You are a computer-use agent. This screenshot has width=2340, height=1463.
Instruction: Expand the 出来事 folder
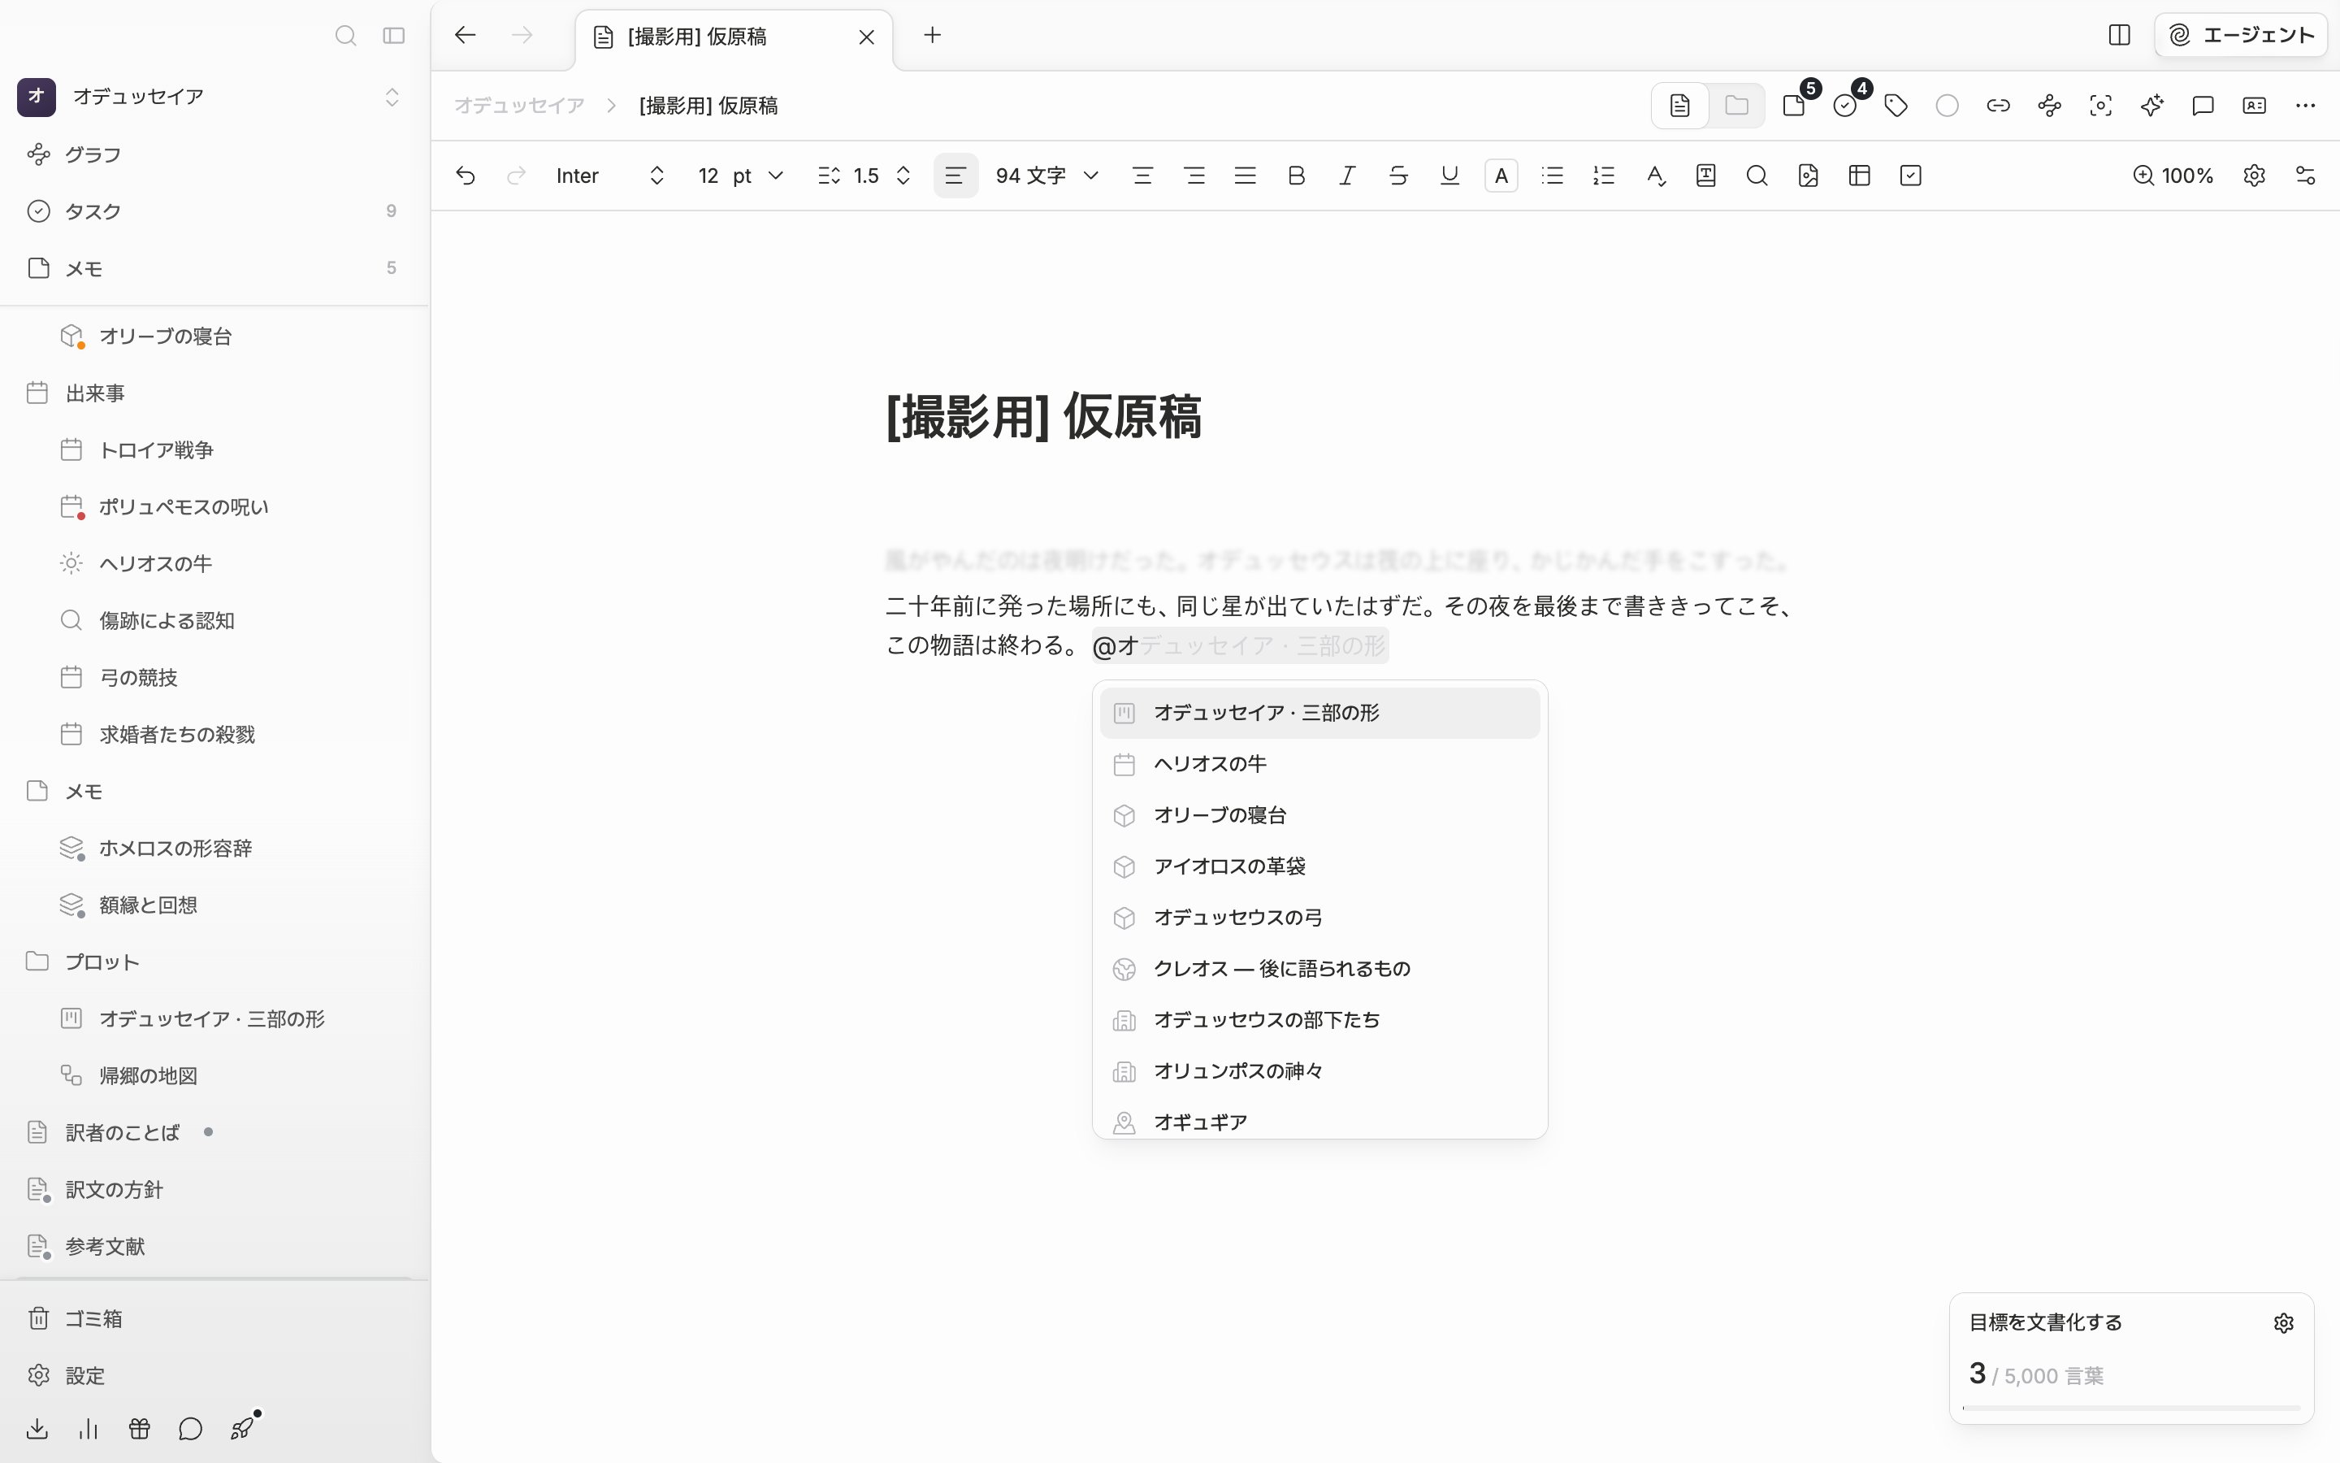coord(214,393)
